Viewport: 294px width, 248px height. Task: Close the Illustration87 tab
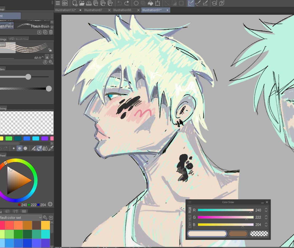point(109,10)
